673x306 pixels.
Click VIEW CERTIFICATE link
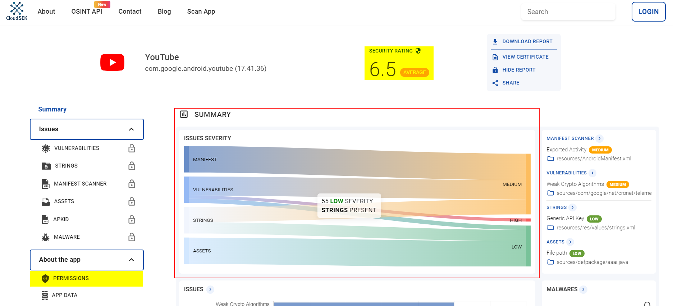pos(525,57)
